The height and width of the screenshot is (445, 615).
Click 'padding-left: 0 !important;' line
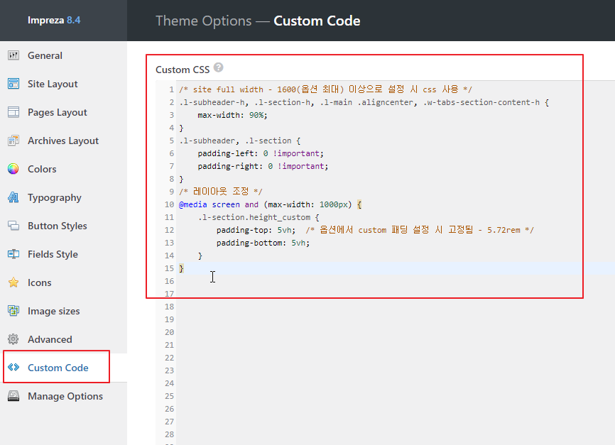coord(261,154)
